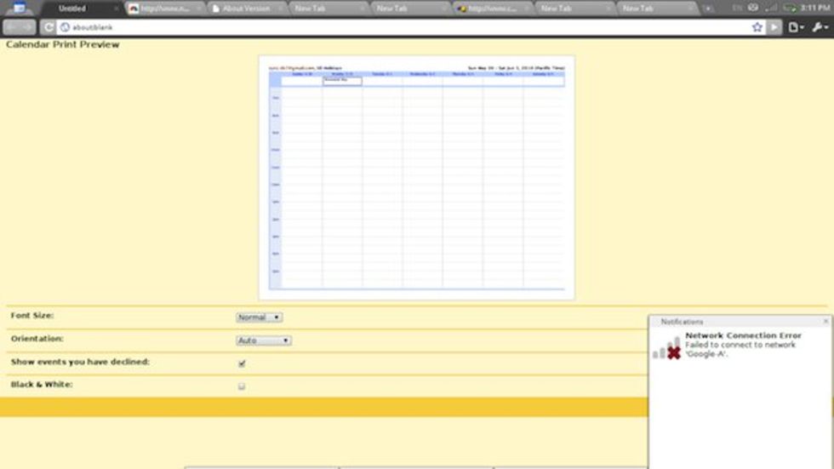The width and height of the screenshot is (834, 469).
Task: Open the new tab plus button
Action: coord(708,9)
